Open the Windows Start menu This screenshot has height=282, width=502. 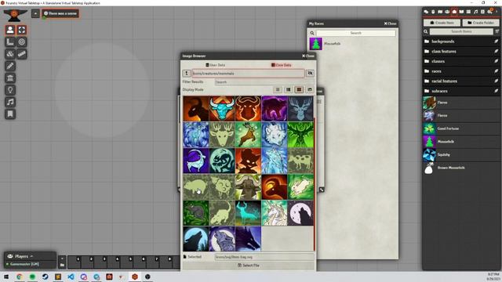click(x=6, y=277)
